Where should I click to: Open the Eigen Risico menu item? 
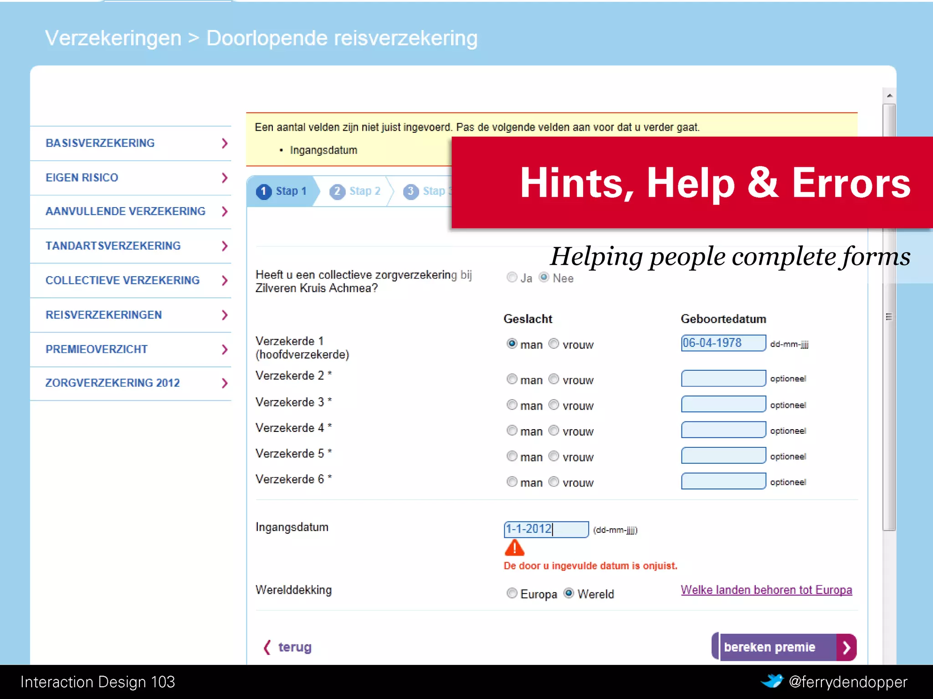tap(82, 177)
